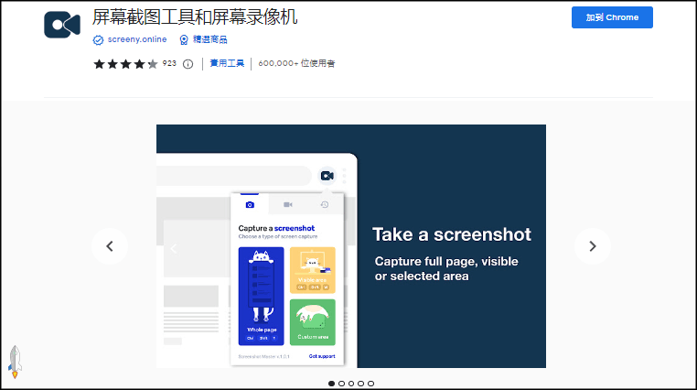
Task: Click the rocket icon at the page corner
Action: click(15, 362)
